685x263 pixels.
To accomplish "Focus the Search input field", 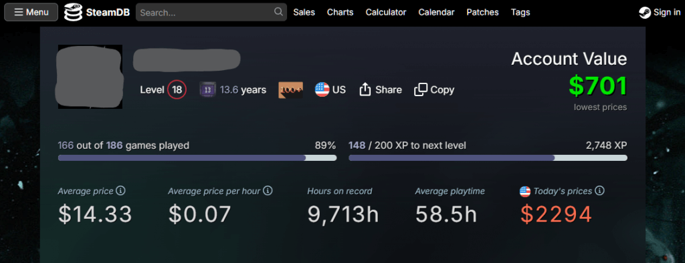I will [x=211, y=12].
